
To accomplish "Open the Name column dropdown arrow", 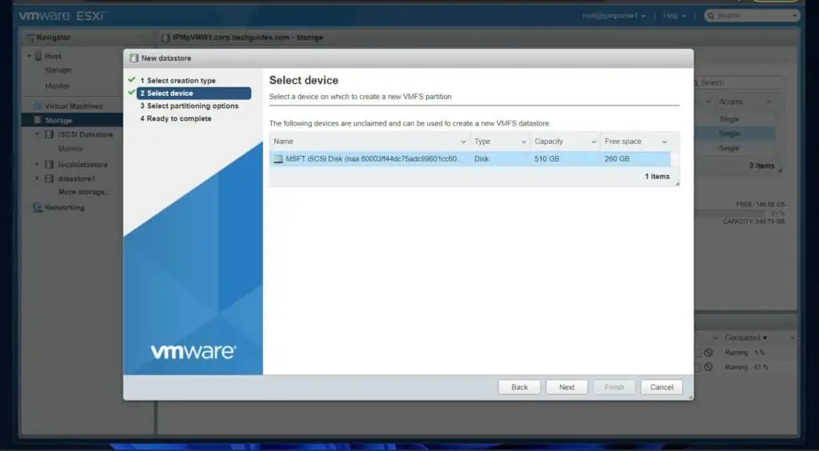I will pos(463,142).
